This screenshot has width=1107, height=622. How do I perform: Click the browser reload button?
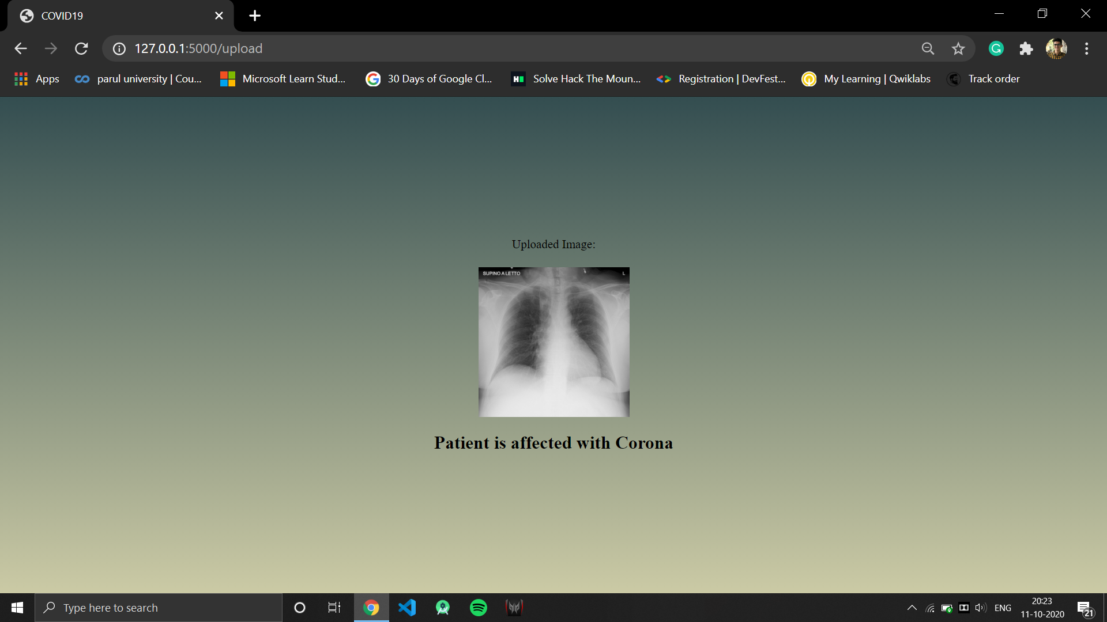pyautogui.click(x=81, y=48)
